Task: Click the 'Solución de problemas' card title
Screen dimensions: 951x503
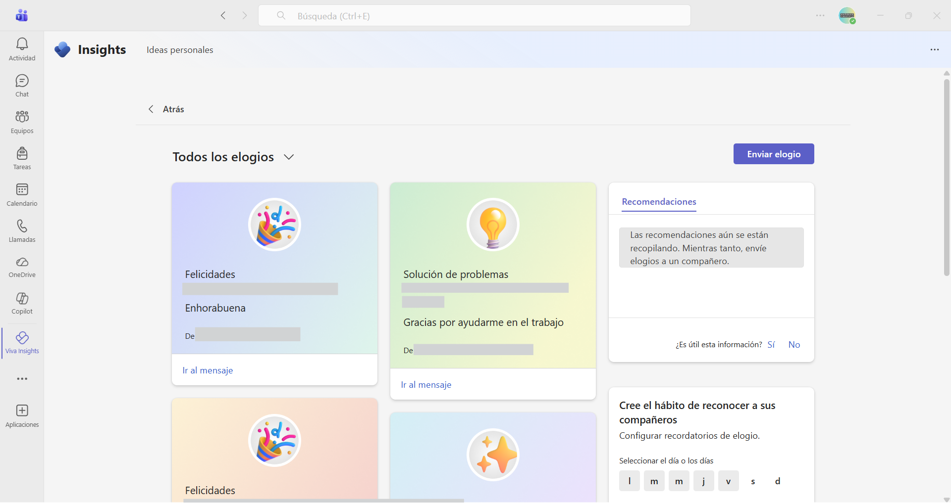Action: (x=456, y=274)
